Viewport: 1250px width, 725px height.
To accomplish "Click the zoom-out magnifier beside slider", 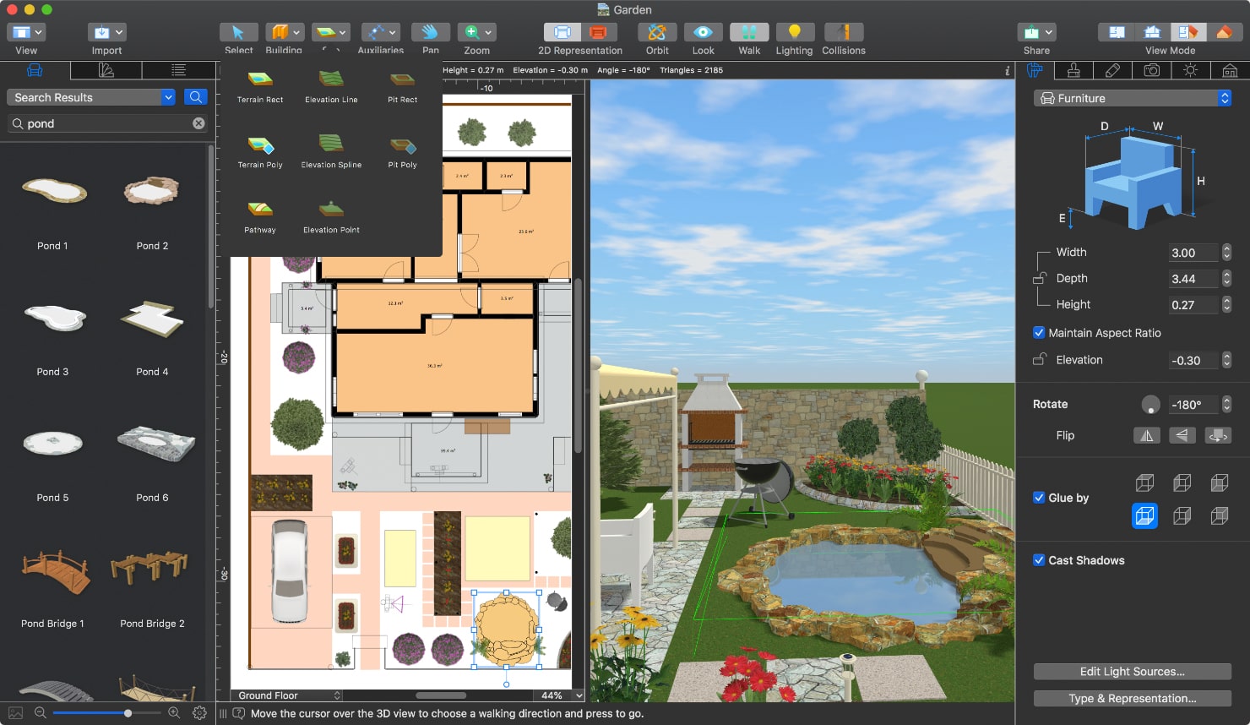I will click(x=40, y=713).
